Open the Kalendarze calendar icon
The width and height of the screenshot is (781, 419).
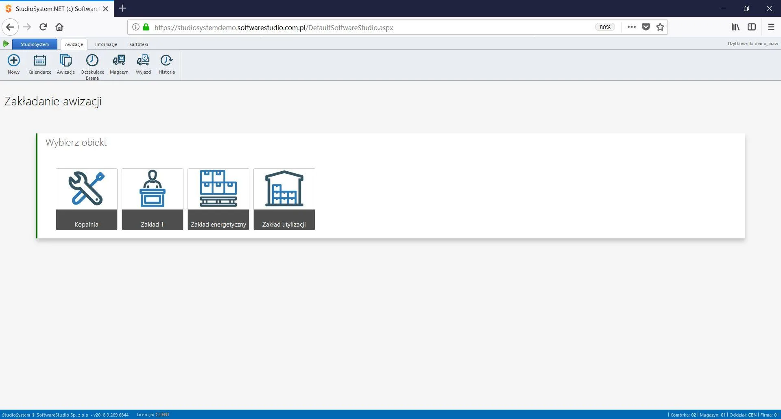[x=39, y=61]
